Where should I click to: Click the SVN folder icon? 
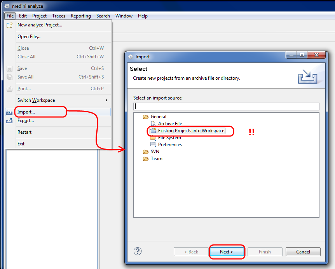coord(146,152)
